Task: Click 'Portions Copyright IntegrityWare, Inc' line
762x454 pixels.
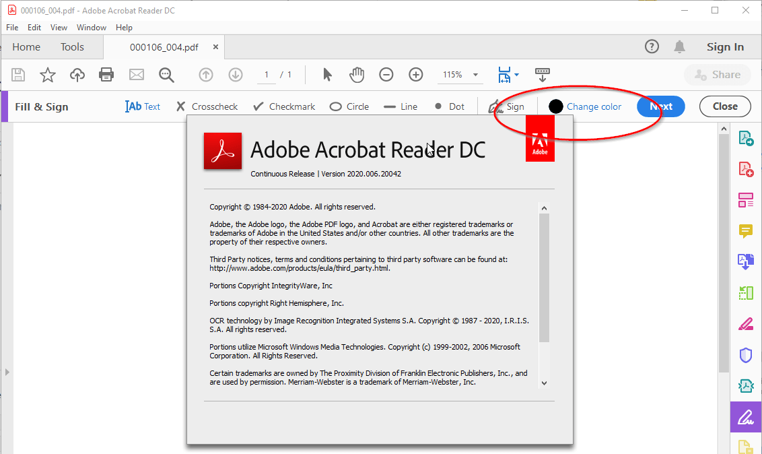Action: coord(271,286)
